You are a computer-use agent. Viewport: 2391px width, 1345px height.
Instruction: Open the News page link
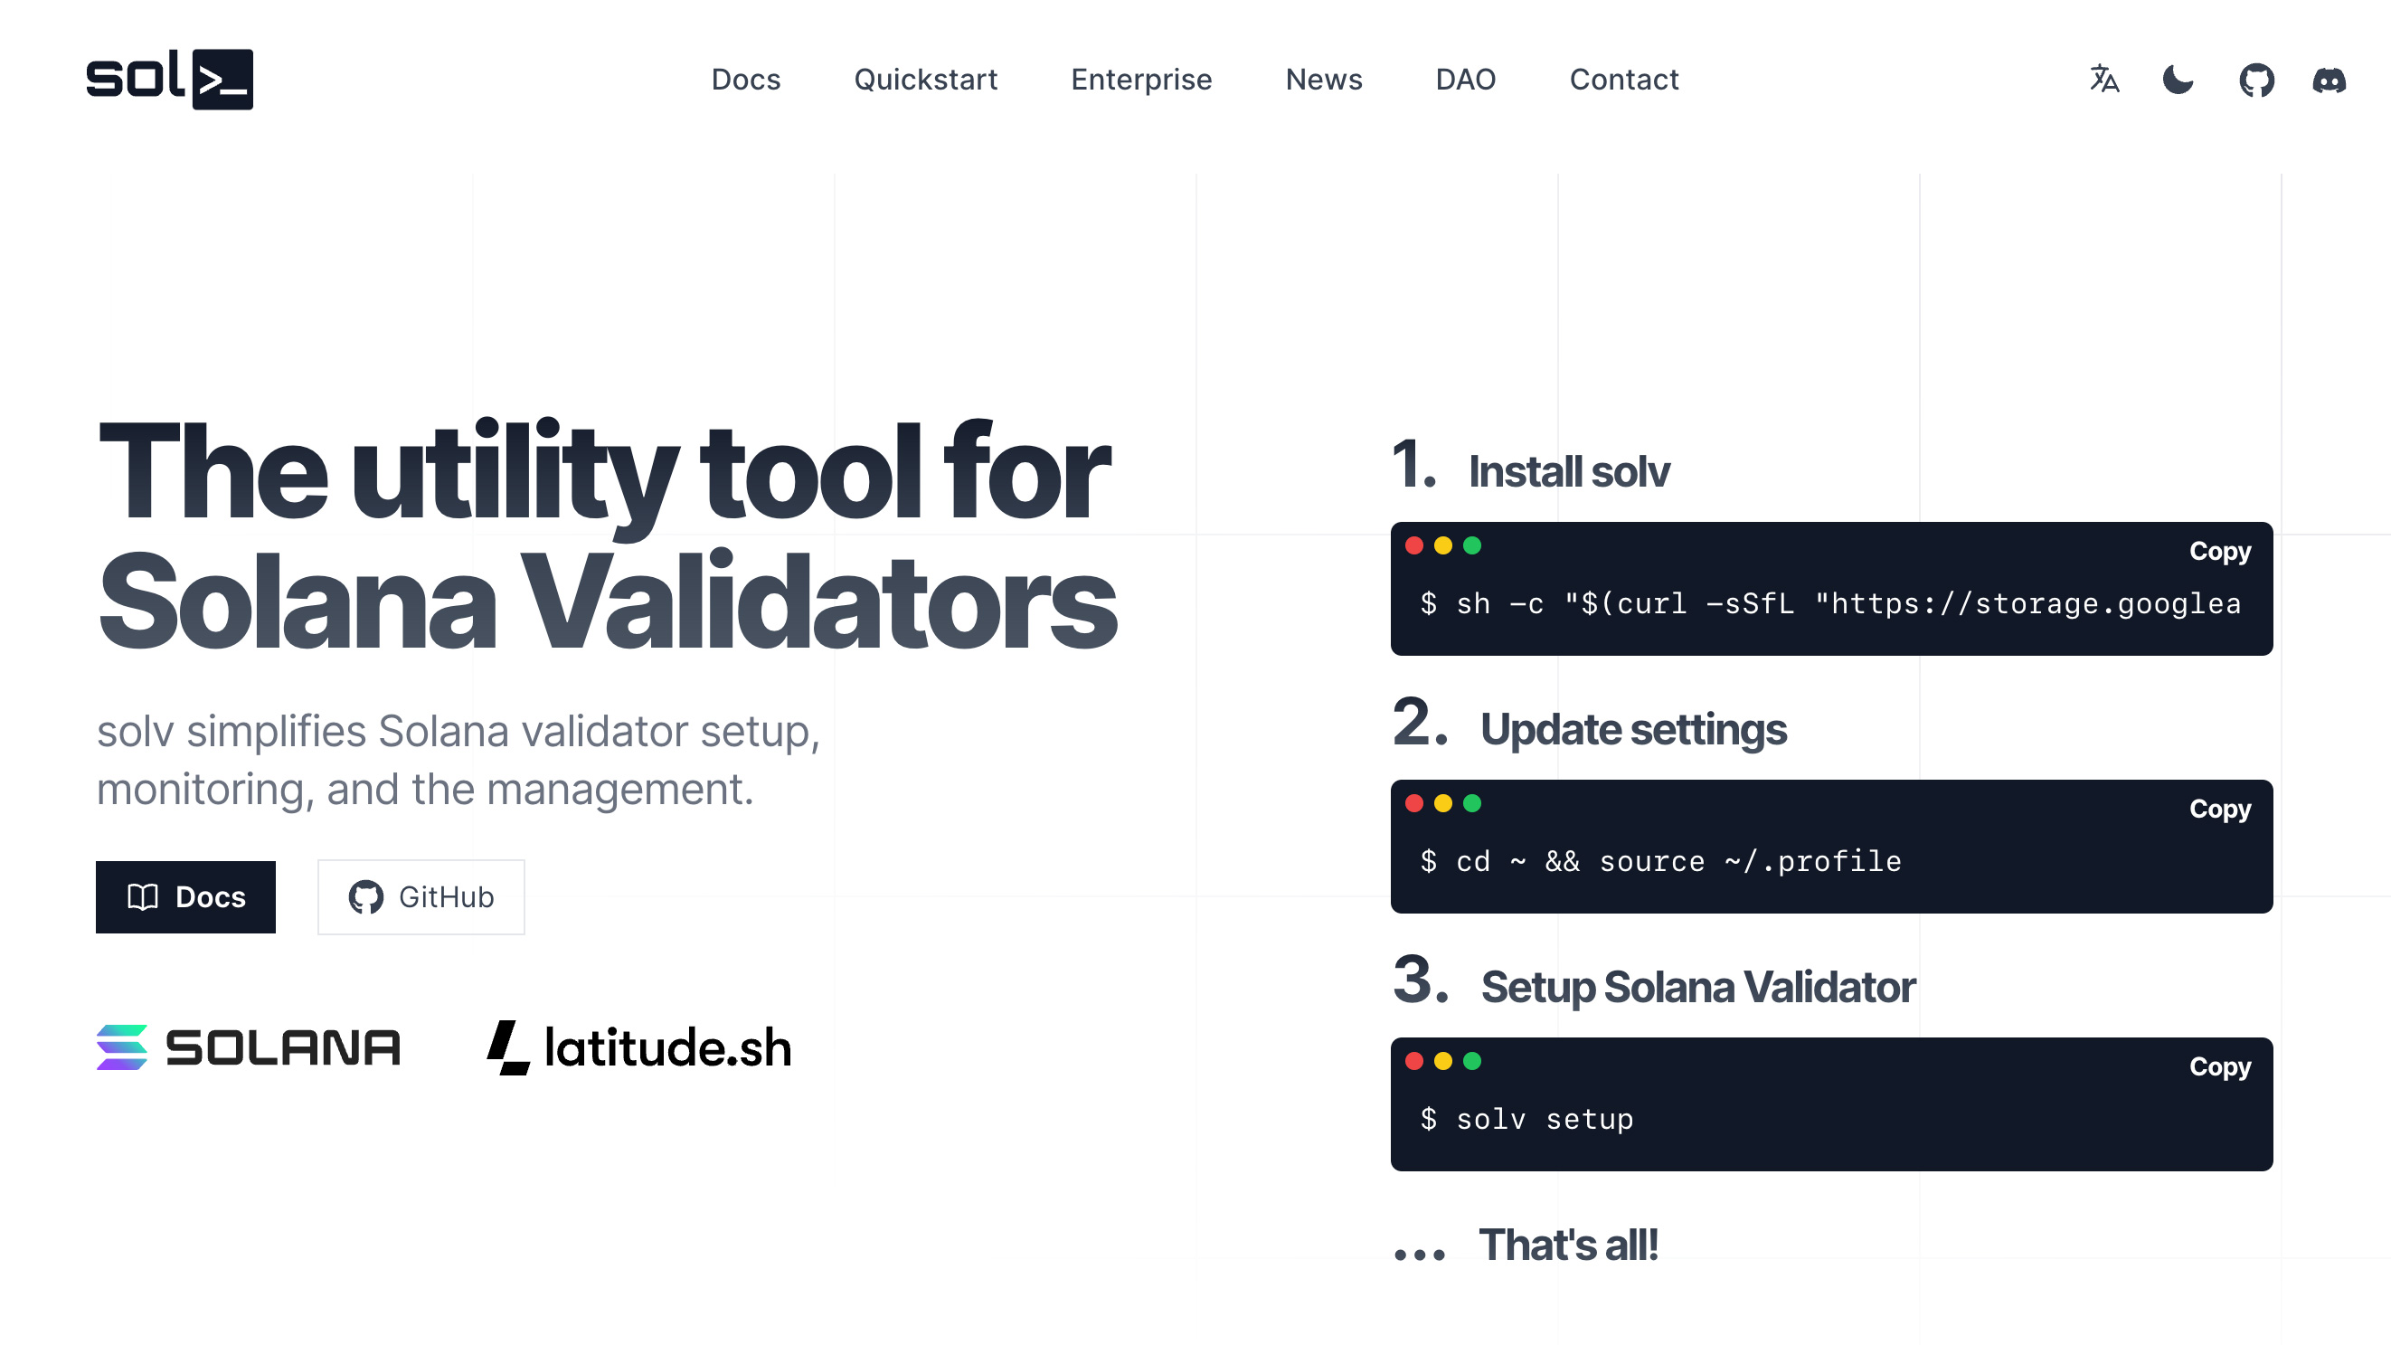1324,80
